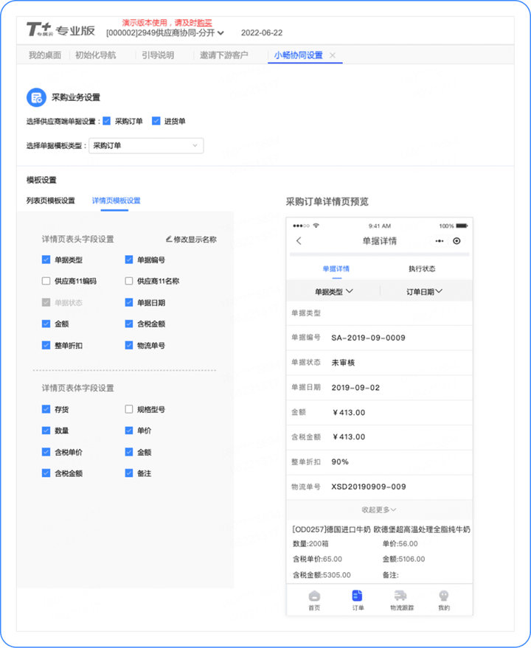Uncheck the 进货单 checkbox
The height and width of the screenshot is (648, 531).
coord(156,121)
